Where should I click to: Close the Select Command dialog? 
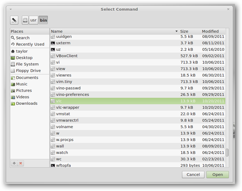228,9
